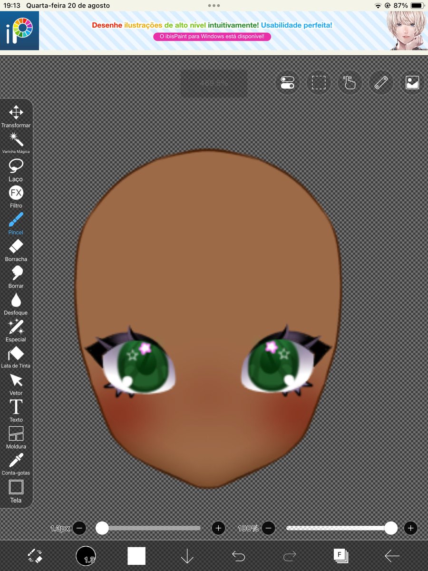Open the Tela canvas tool
428x571 pixels.
pyautogui.click(x=16, y=491)
